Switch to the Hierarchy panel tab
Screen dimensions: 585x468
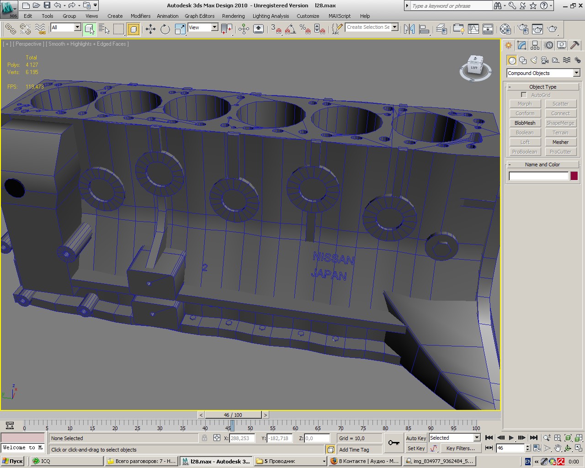[535, 45]
